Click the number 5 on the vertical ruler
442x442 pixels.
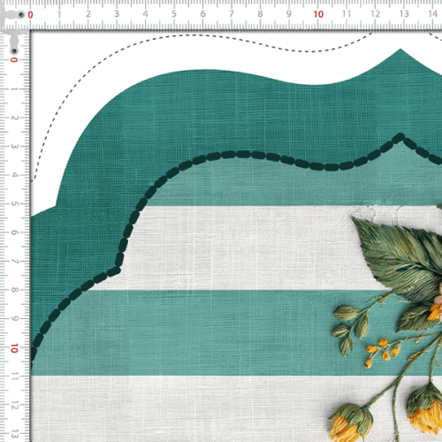[x=14, y=203]
